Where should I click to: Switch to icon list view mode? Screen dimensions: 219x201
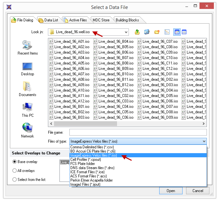pyautogui.click(x=177, y=32)
